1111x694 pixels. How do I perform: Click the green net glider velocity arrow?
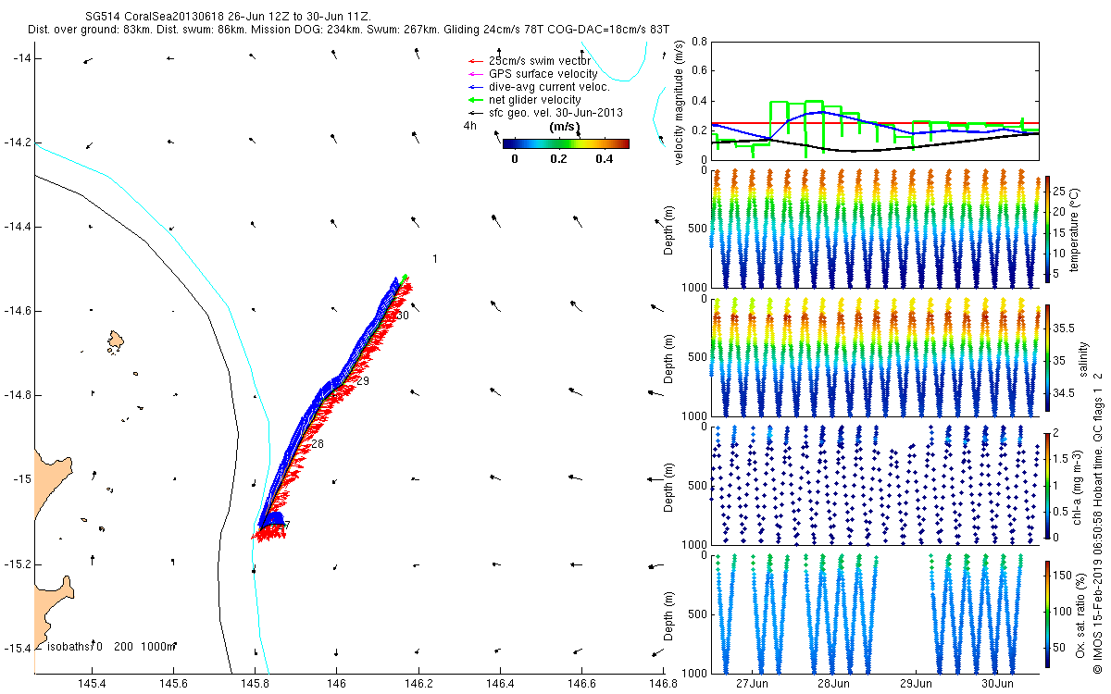tap(474, 100)
